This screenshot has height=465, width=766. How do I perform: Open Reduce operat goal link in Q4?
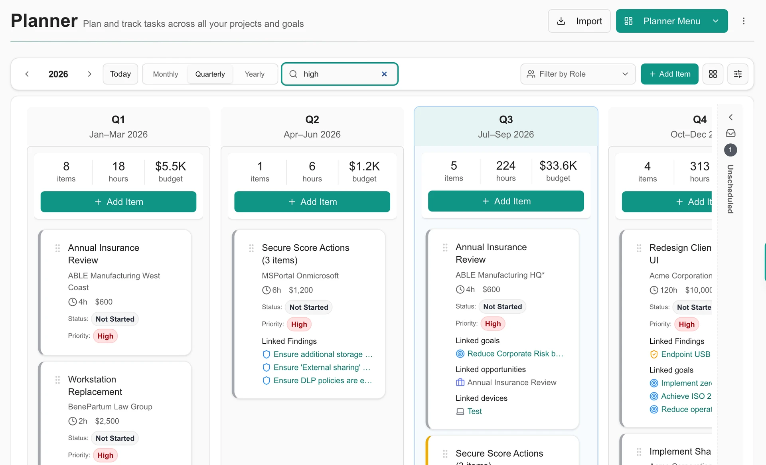(686, 410)
